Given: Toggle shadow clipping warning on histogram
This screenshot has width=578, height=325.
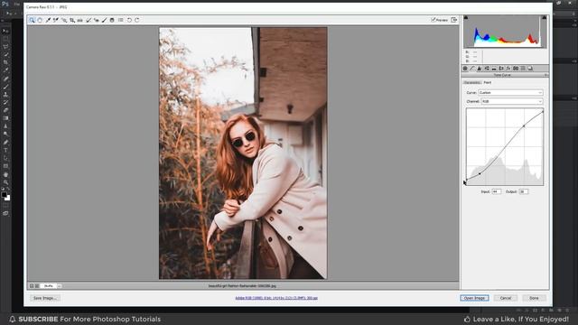Looking at the screenshot, I should click(466, 17).
